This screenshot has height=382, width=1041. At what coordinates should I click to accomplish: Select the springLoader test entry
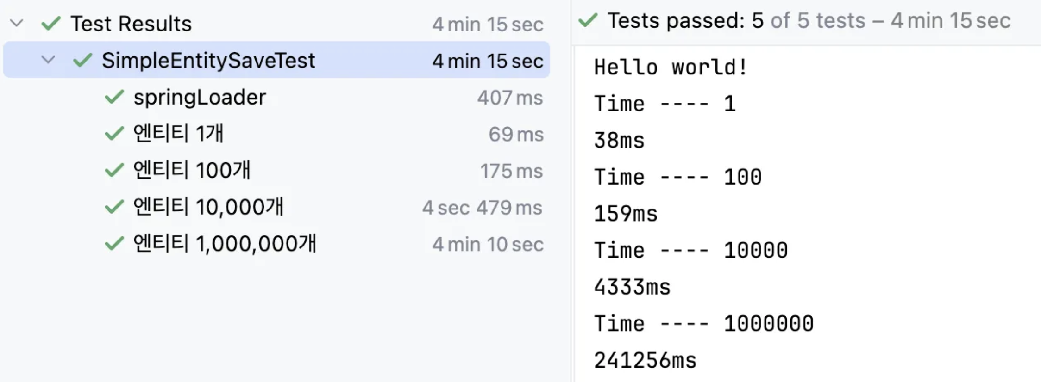[277, 97]
